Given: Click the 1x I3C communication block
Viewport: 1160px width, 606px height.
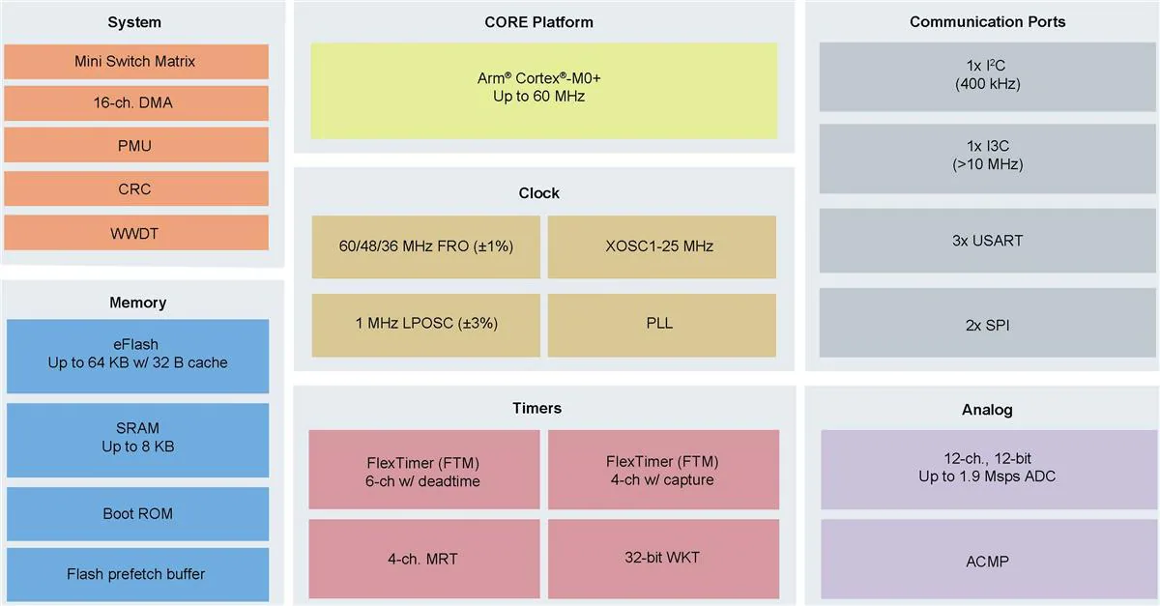Looking at the screenshot, I should [x=987, y=158].
